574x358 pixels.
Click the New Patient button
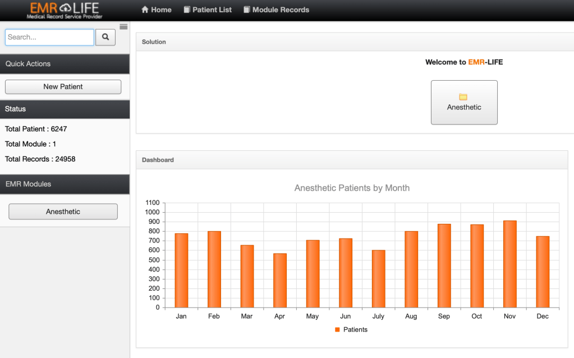(63, 87)
